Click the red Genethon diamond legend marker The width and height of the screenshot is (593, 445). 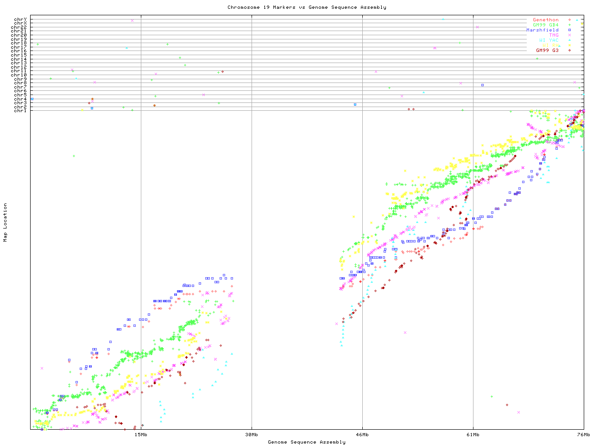569,20
